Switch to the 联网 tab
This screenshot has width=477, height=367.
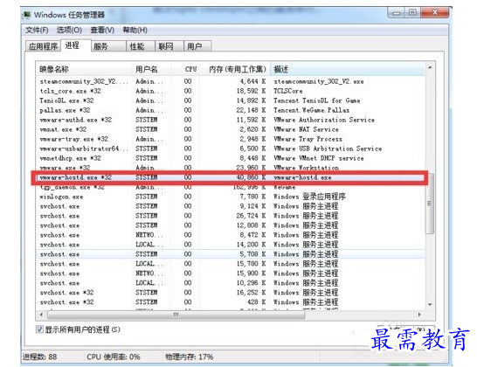coord(169,46)
